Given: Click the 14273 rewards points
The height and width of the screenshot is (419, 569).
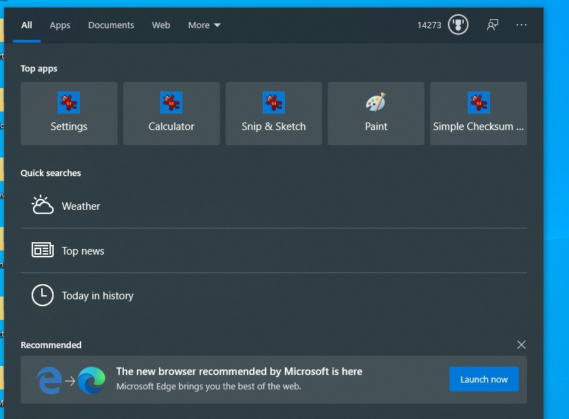Looking at the screenshot, I should [429, 25].
